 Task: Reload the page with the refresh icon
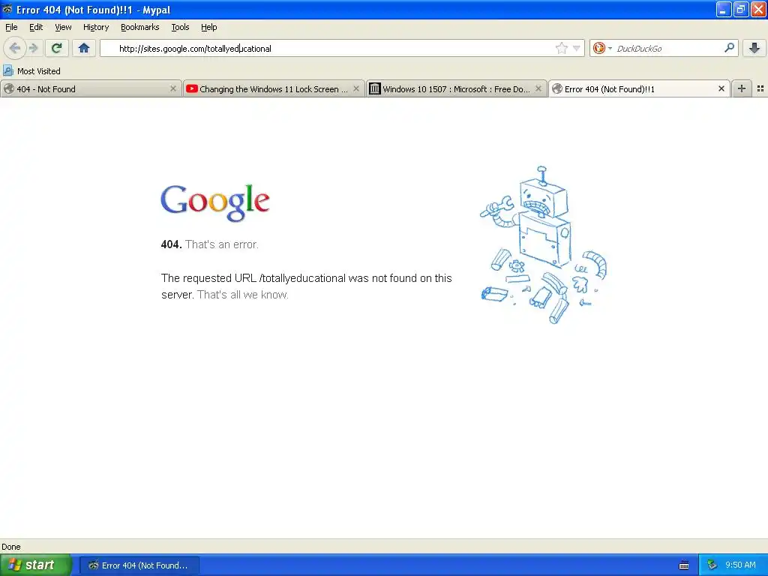57,48
